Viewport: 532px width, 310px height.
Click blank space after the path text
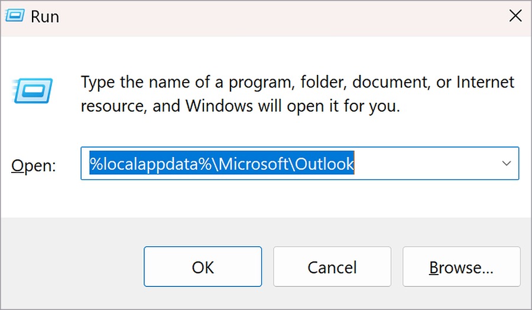pos(424,164)
